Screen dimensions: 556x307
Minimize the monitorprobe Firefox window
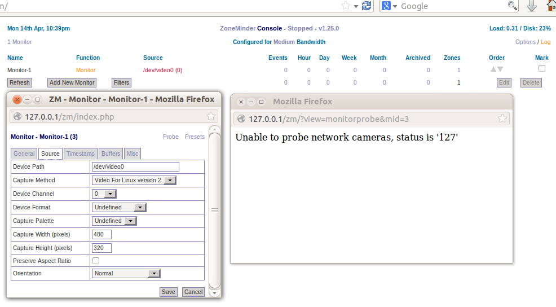[x=251, y=102]
